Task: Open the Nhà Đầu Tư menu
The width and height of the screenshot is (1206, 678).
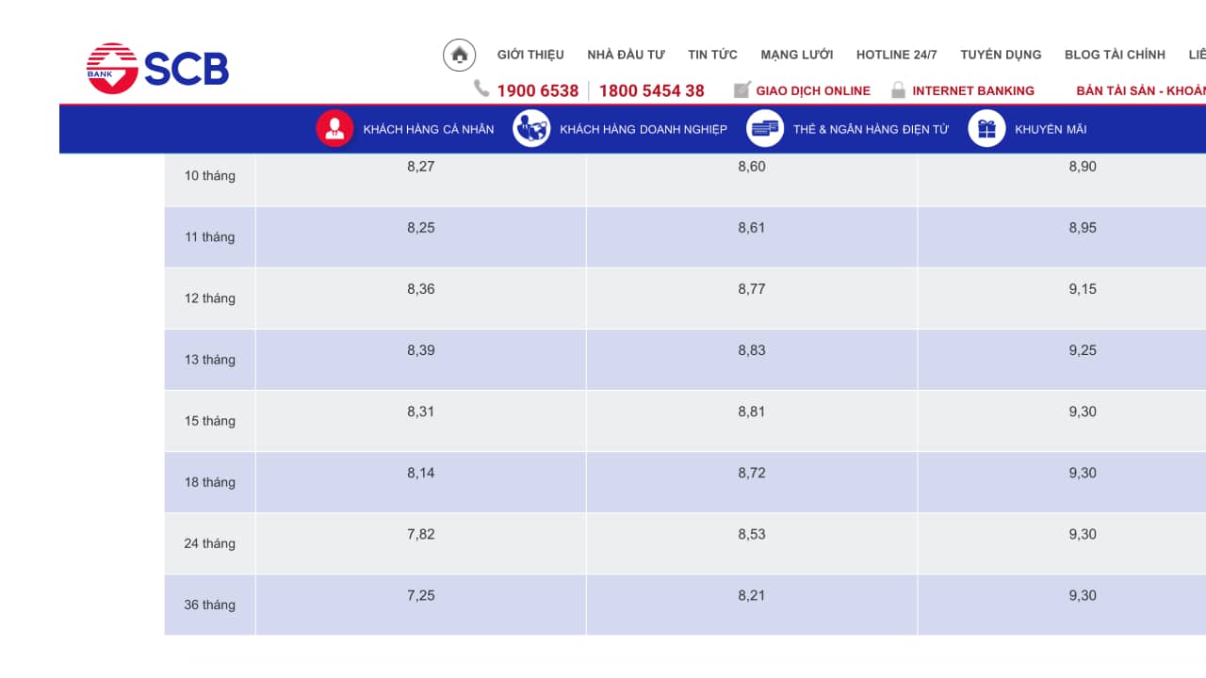Action: coord(626,55)
